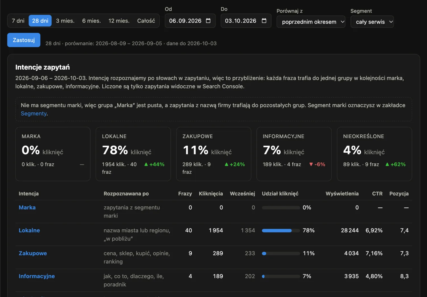The height and width of the screenshot is (297, 427).
Task: Open calendar picker in the Od date field
Action: [x=208, y=21]
